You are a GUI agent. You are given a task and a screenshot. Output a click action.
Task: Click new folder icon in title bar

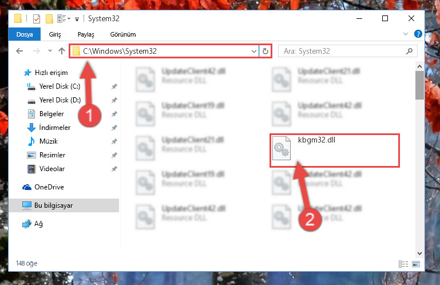point(49,19)
